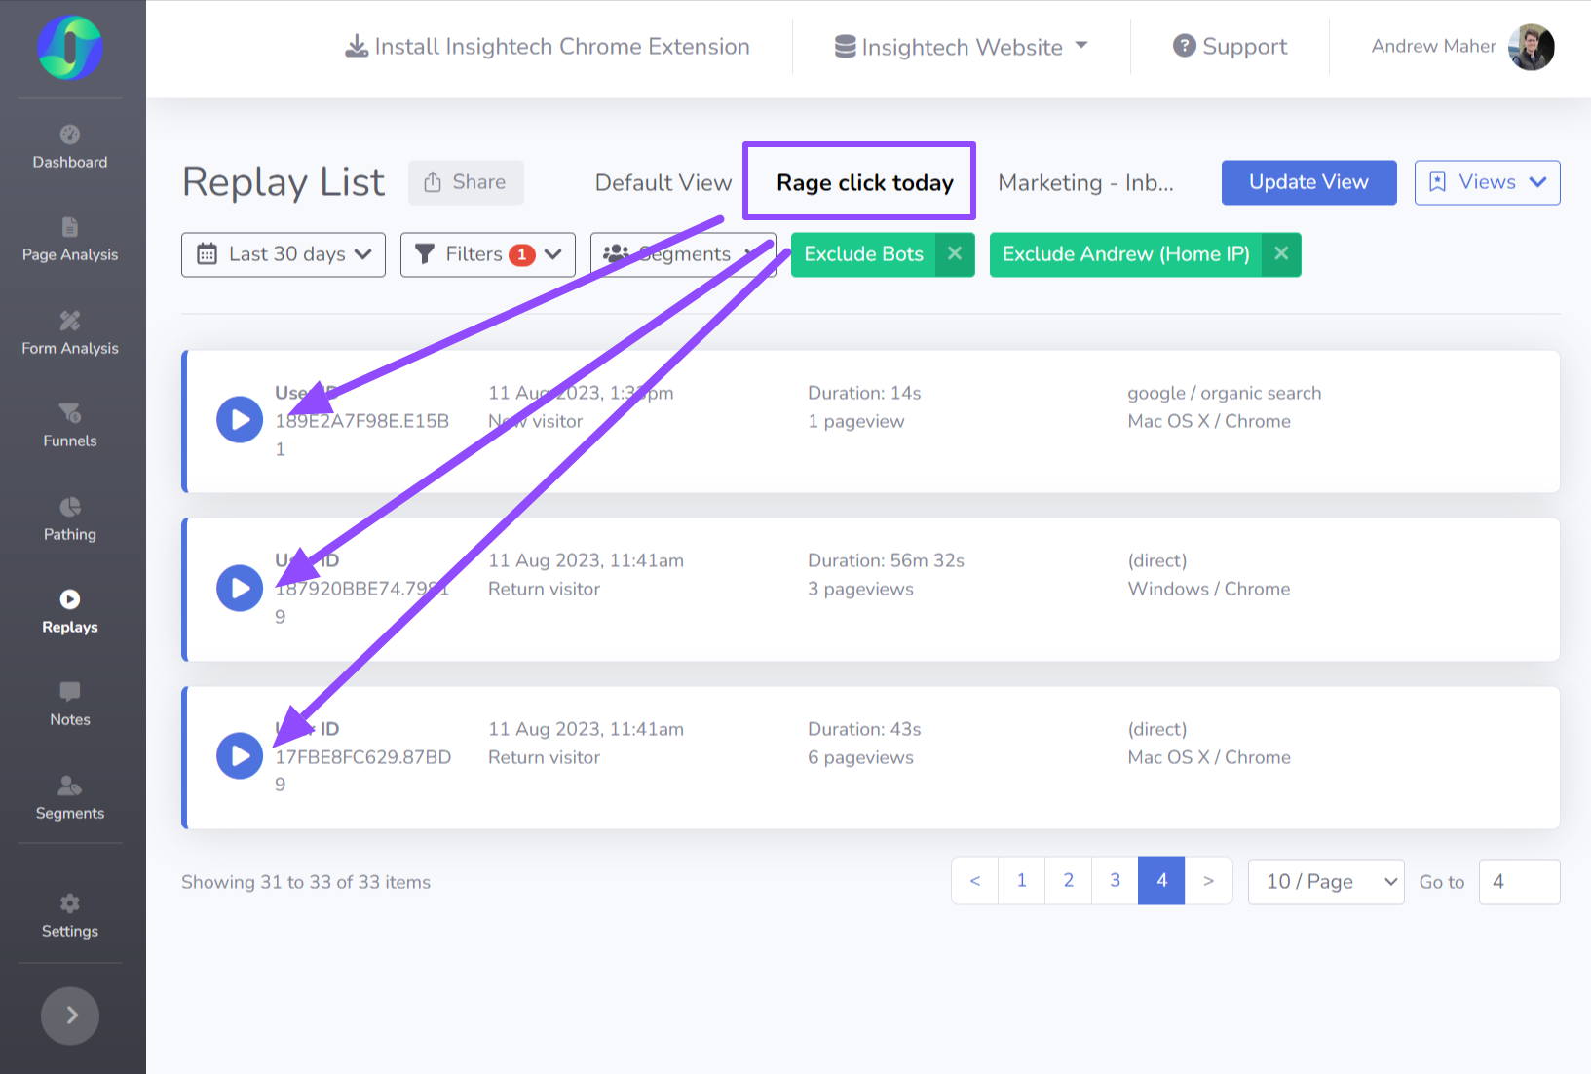Open Settings from the sidebar

coord(70,916)
